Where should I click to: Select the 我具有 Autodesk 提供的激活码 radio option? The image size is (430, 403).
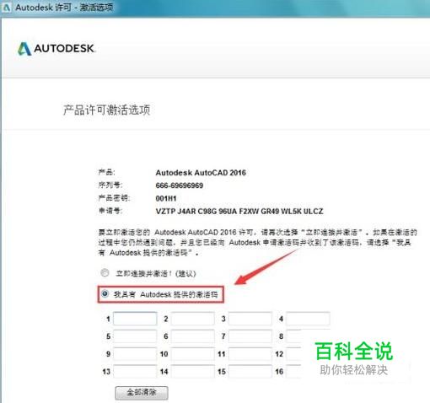coord(105,294)
